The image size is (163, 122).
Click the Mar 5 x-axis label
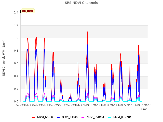tap(122, 105)
